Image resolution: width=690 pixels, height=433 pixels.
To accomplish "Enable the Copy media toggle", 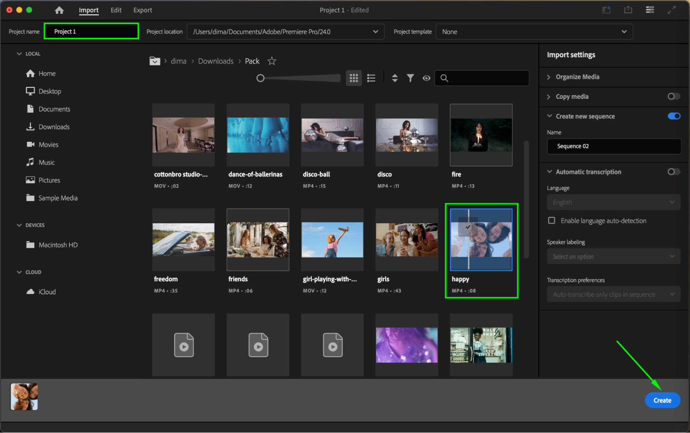I will pyautogui.click(x=673, y=97).
